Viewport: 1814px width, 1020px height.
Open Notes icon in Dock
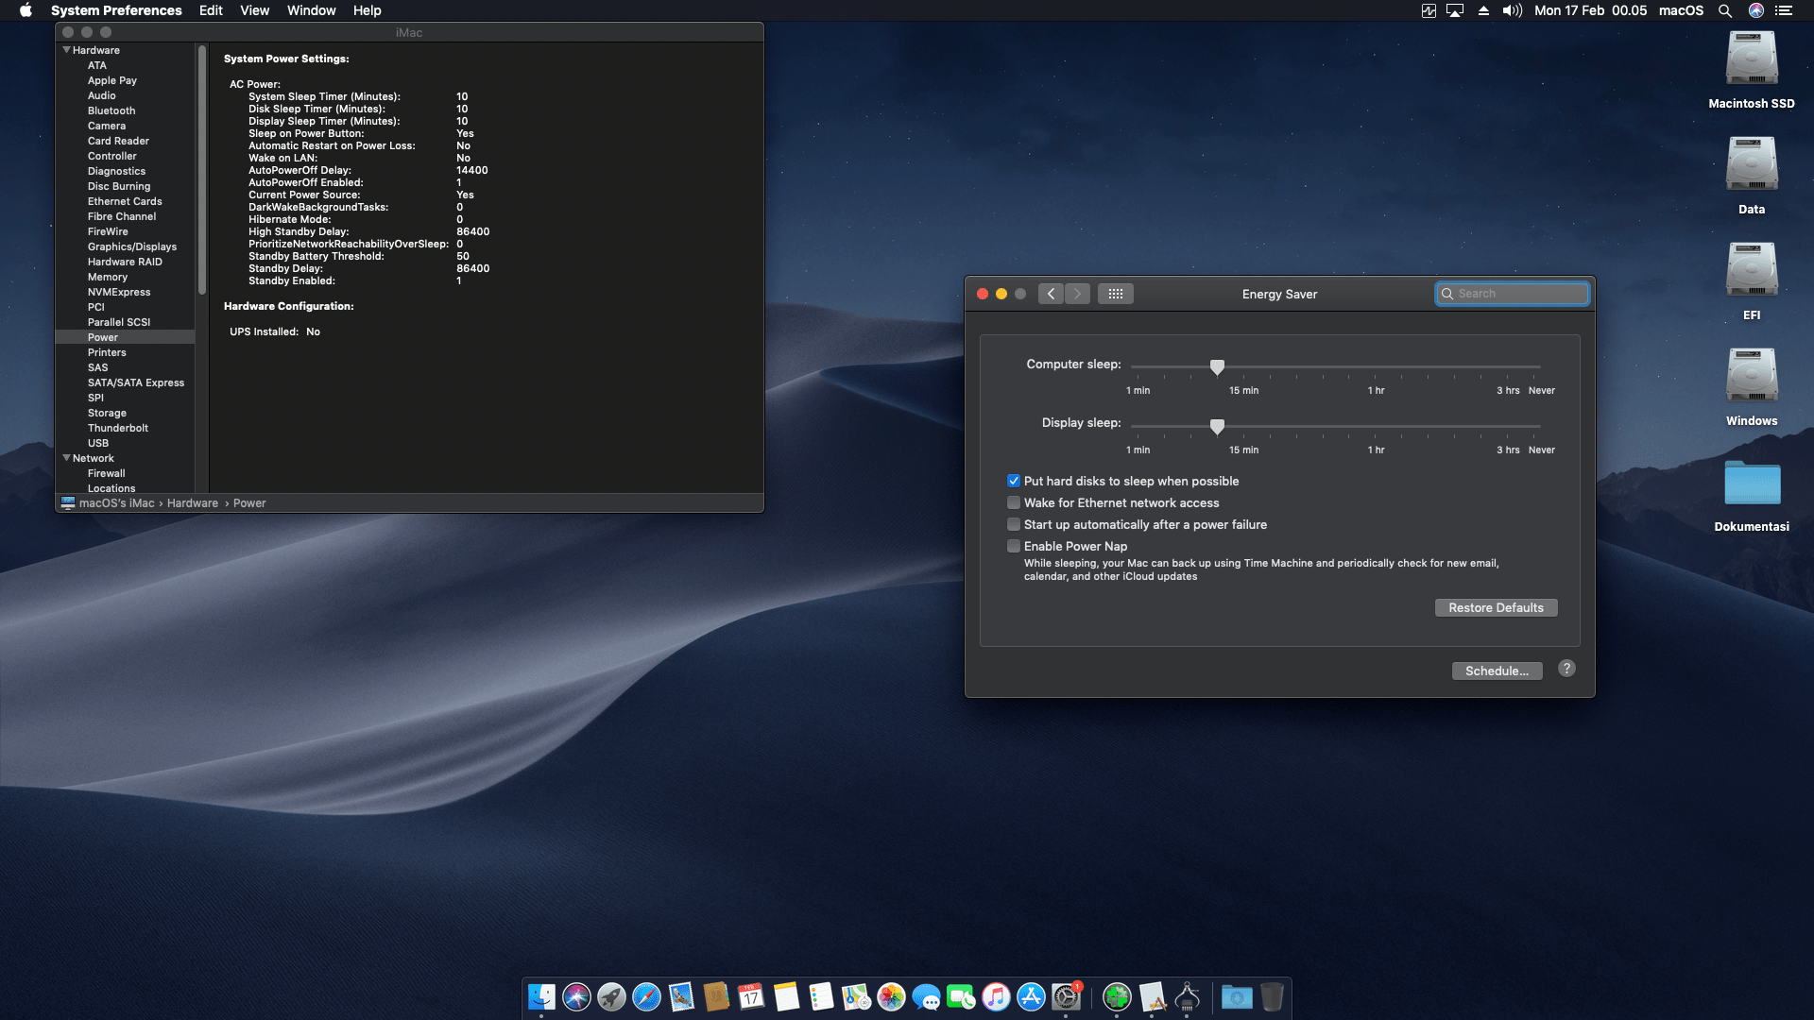click(x=786, y=996)
